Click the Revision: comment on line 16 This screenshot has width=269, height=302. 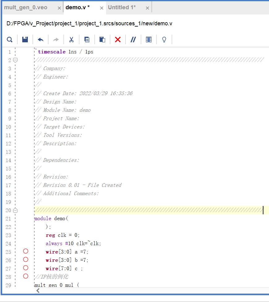(52, 177)
